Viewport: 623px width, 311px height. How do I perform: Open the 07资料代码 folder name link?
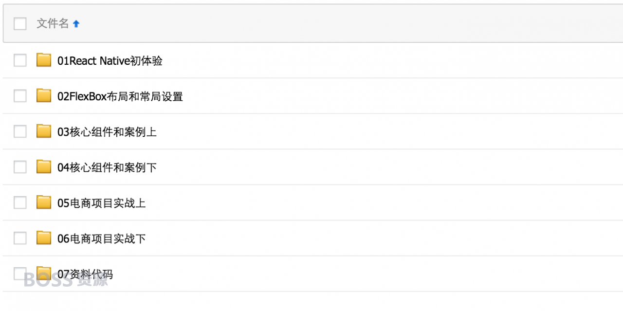[85, 274]
